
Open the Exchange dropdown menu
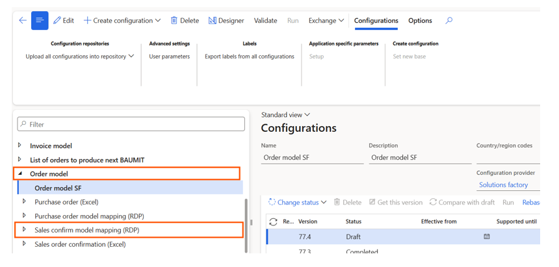pyautogui.click(x=326, y=21)
